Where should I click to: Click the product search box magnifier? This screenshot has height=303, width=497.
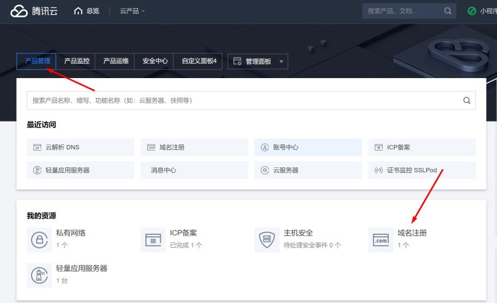467,100
